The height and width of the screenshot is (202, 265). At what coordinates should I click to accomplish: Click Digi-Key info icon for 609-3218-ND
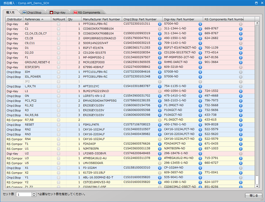click(x=200, y=67)
